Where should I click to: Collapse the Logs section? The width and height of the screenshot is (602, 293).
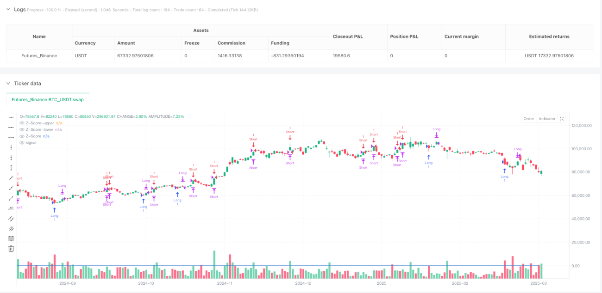(8, 9)
